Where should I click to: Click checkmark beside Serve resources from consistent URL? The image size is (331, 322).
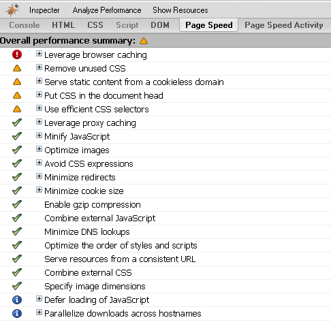(17, 259)
